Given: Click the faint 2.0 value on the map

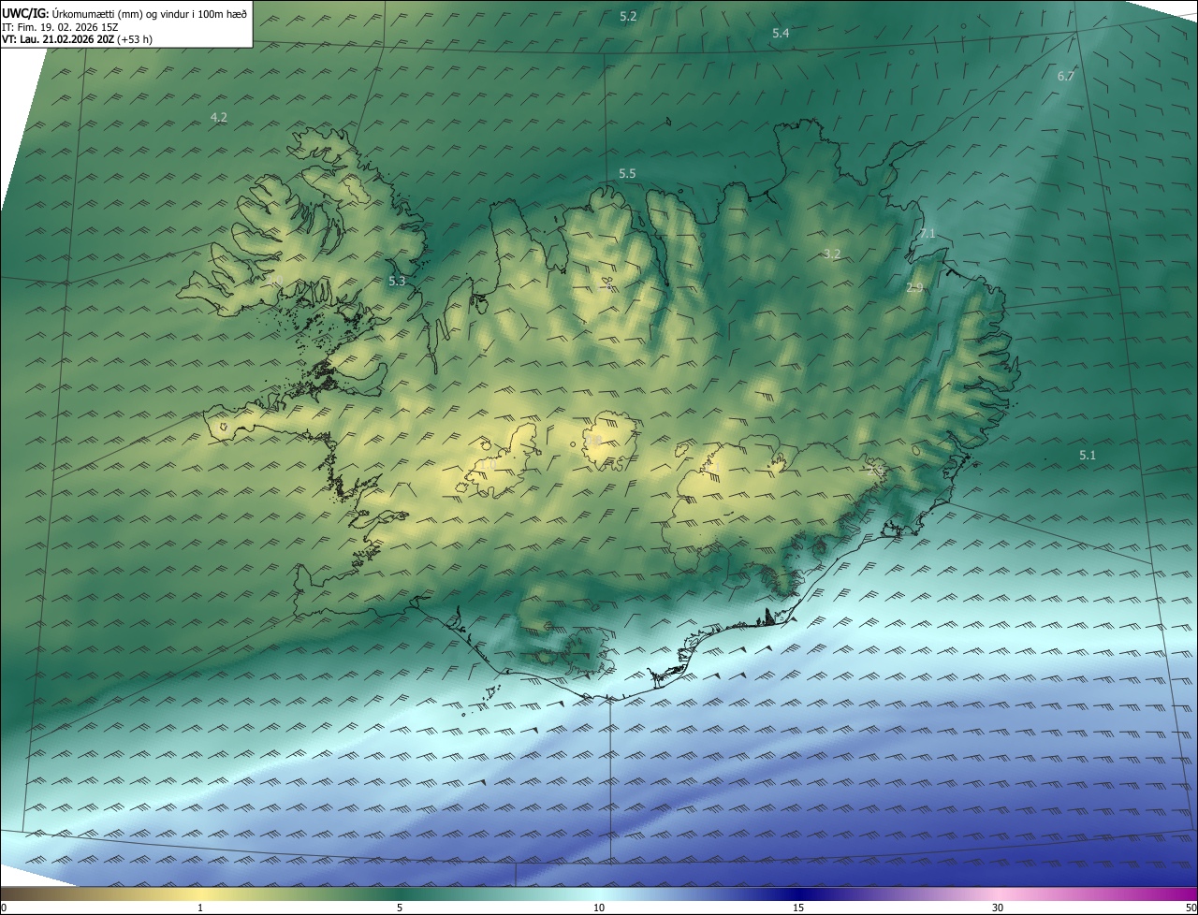Looking at the screenshot, I should click(x=274, y=280).
